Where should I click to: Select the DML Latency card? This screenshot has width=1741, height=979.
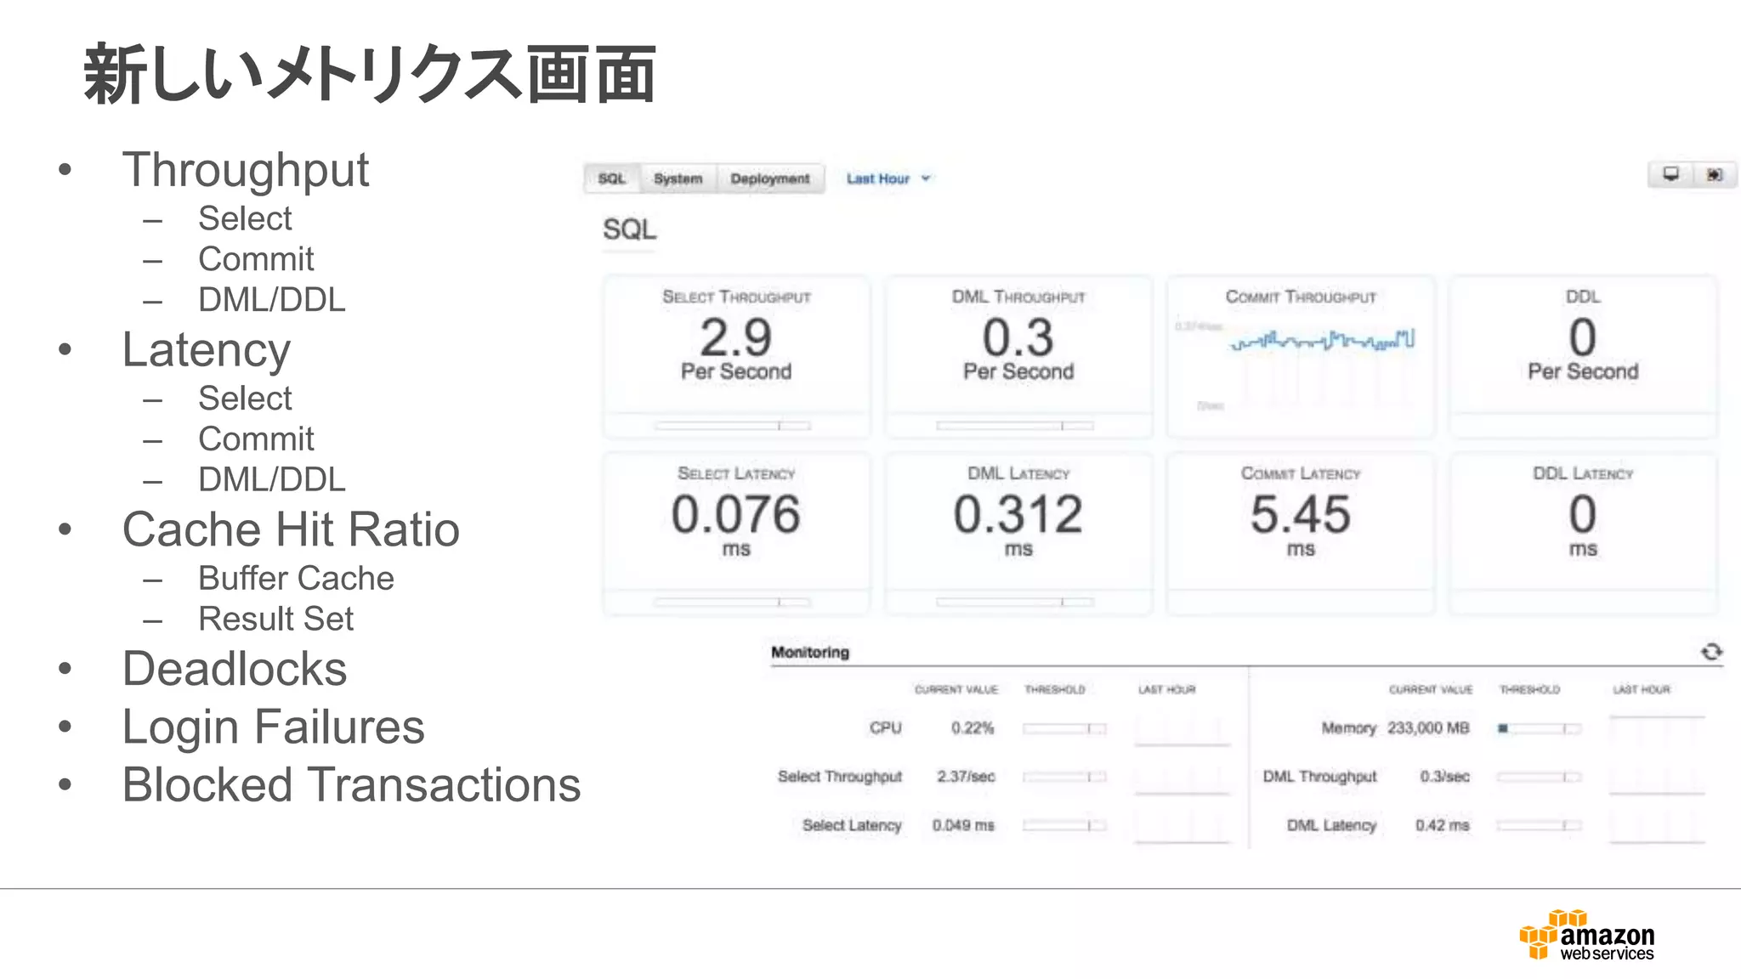pyautogui.click(x=1018, y=533)
